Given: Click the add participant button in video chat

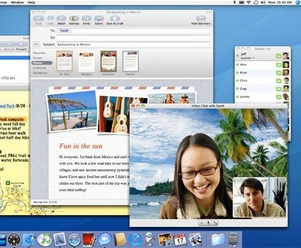Looking at the screenshot, I should (202, 223).
